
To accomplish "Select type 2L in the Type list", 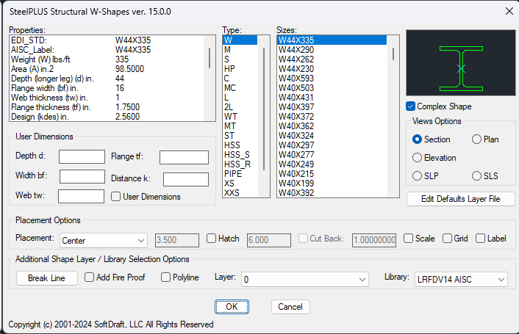I will pos(240,107).
